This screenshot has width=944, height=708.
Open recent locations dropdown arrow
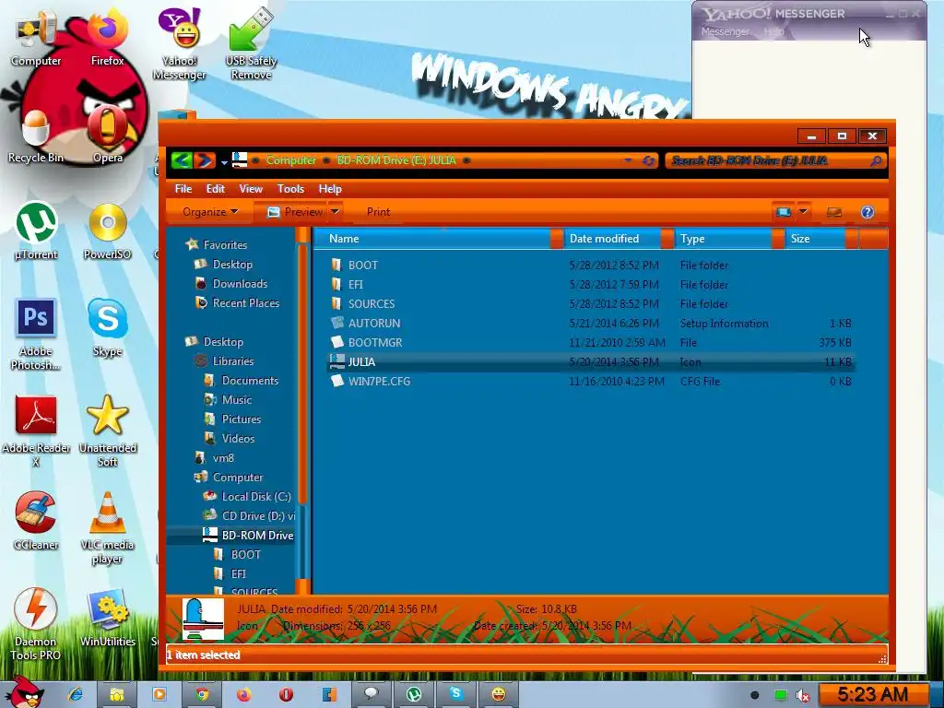(x=224, y=161)
